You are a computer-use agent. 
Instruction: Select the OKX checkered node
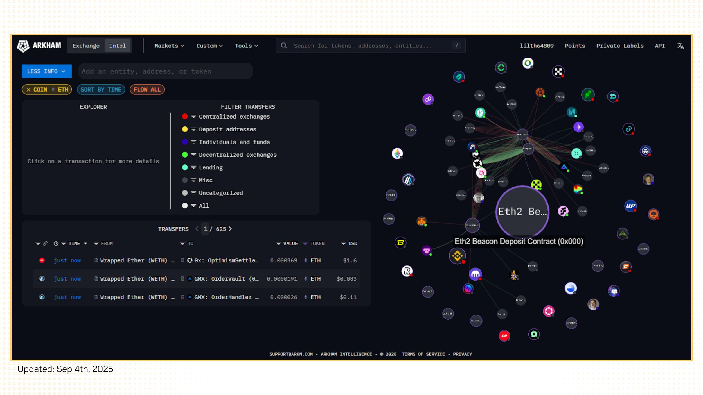coord(558,71)
